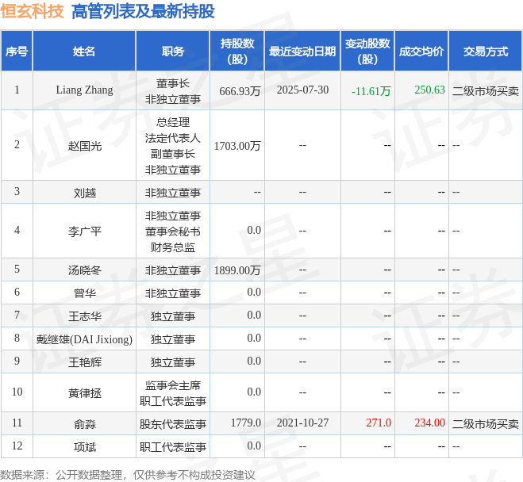Image resolution: width=523 pixels, height=482 pixels.
Task: Click the name 赵国光
Action: coord(85,146)
